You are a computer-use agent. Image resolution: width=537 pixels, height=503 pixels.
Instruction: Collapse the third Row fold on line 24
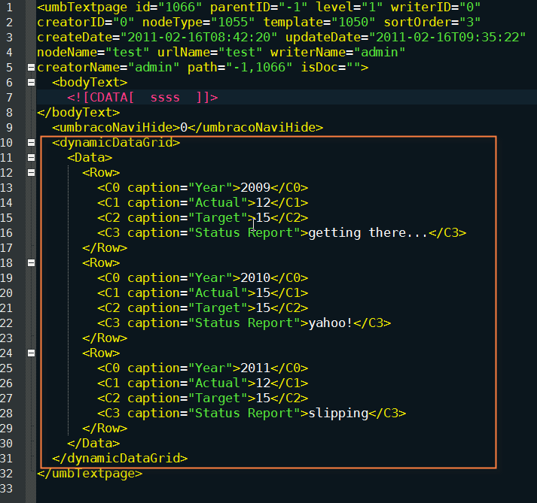(31, 353)
